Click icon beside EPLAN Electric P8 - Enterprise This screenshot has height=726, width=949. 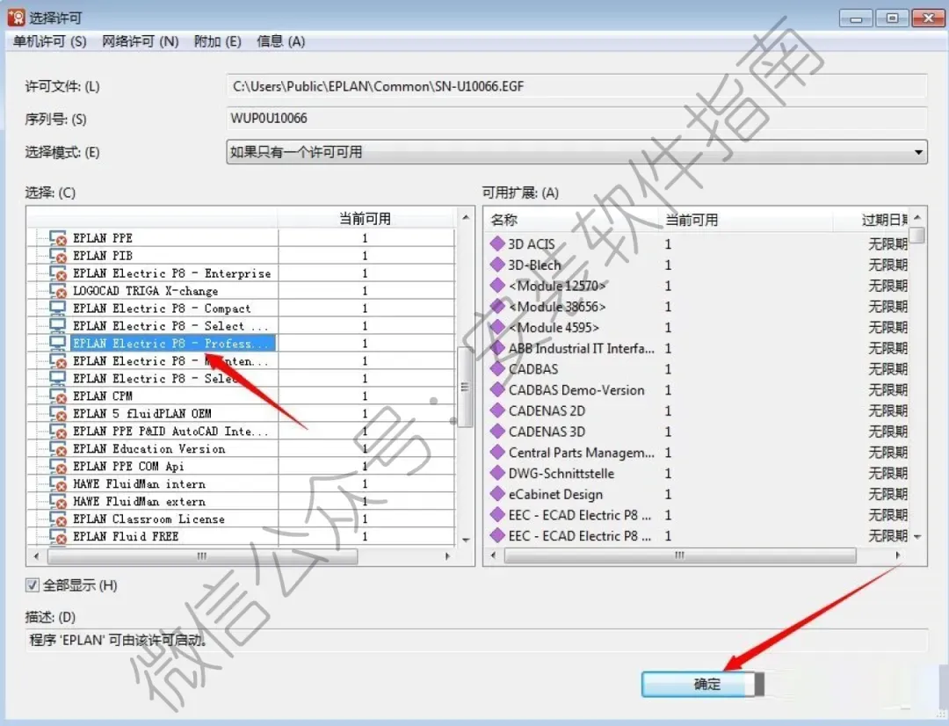click(x=58, y=273)
